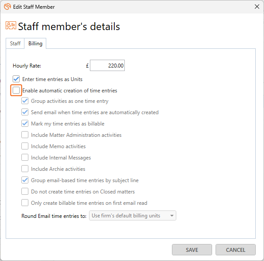Close the Edit Staff Member dialog
This screenshot has height=261, width=264.
[x=257, y=7]
